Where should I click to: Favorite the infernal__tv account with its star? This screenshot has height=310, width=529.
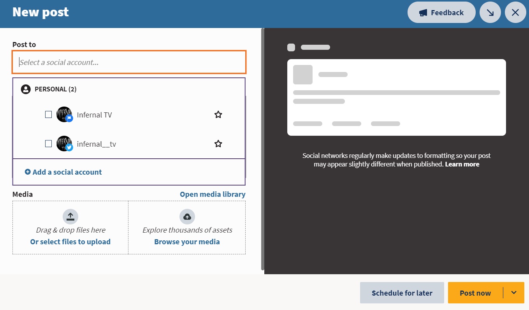point(218,144)
